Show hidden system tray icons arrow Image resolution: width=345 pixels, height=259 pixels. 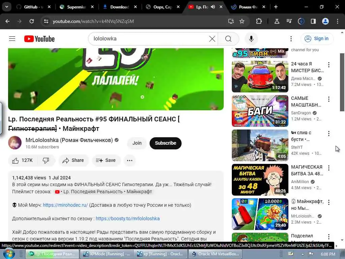303,254
